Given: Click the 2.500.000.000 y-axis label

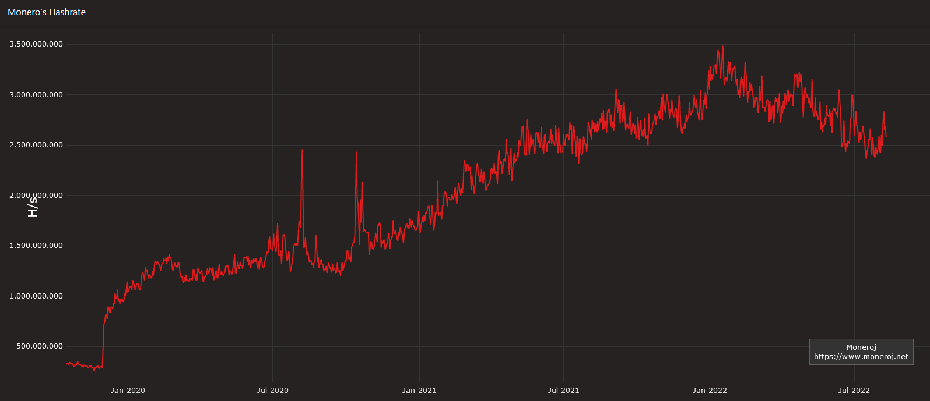Looking at the screenshot, I should tap(36, 145).
